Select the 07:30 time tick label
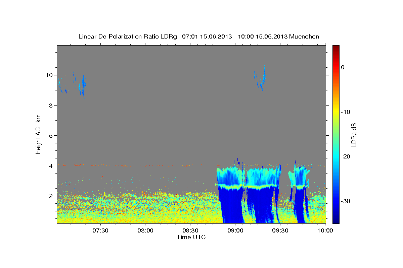This screenshot has width=403, height=268. click(x=100, y=230)
